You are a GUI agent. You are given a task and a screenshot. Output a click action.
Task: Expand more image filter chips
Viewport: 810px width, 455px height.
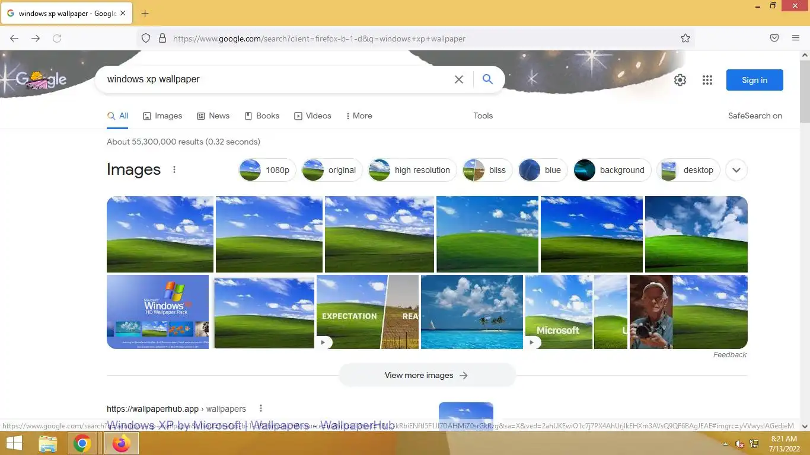(736, 170)
